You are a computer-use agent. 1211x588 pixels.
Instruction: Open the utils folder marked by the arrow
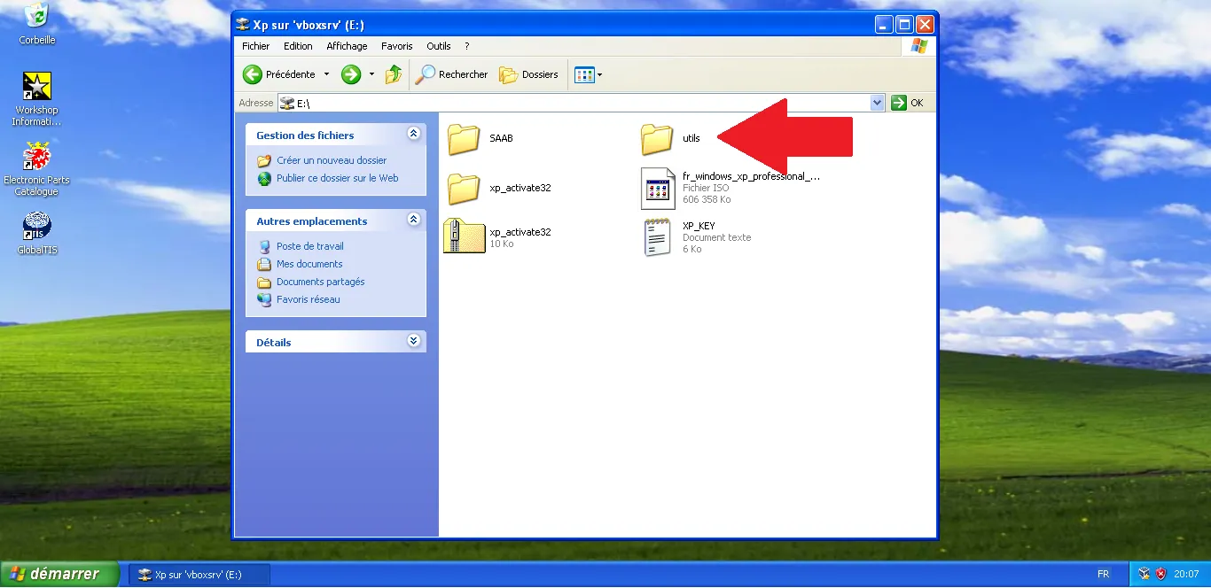tap(658, 138)
